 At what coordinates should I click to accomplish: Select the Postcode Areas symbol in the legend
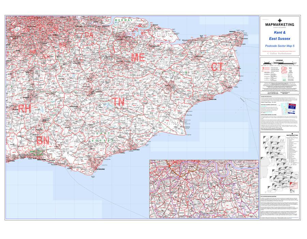point(267,68)
